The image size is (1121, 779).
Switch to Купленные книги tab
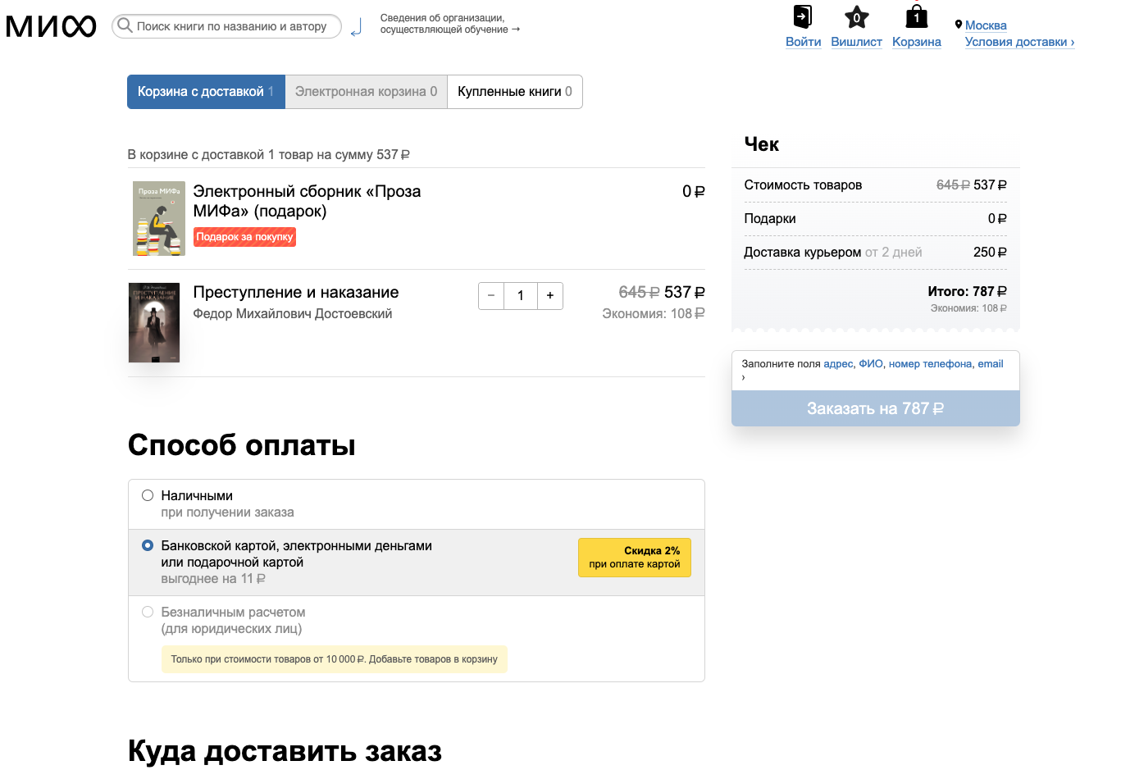click(x=515, y=92)
